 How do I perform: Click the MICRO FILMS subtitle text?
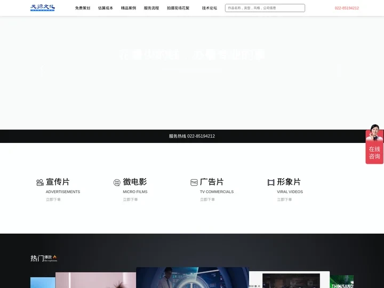tap(135, 192)
